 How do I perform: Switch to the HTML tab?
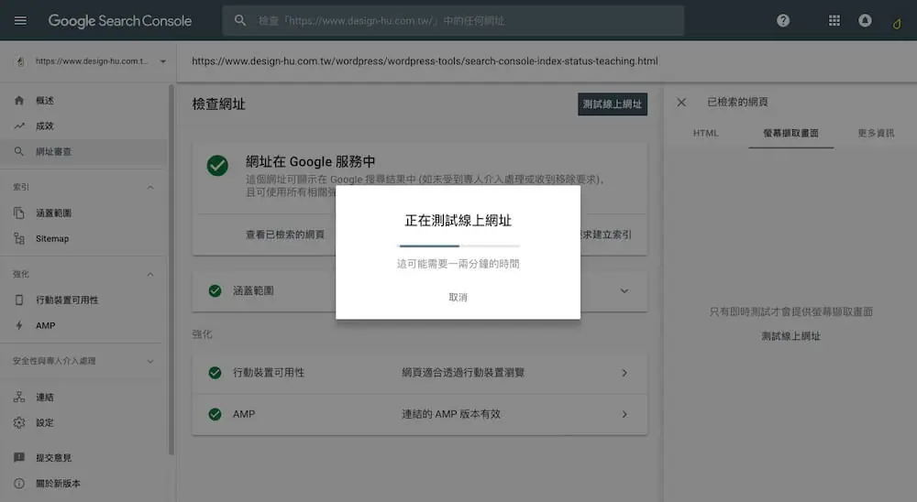[x=705, y=133]
